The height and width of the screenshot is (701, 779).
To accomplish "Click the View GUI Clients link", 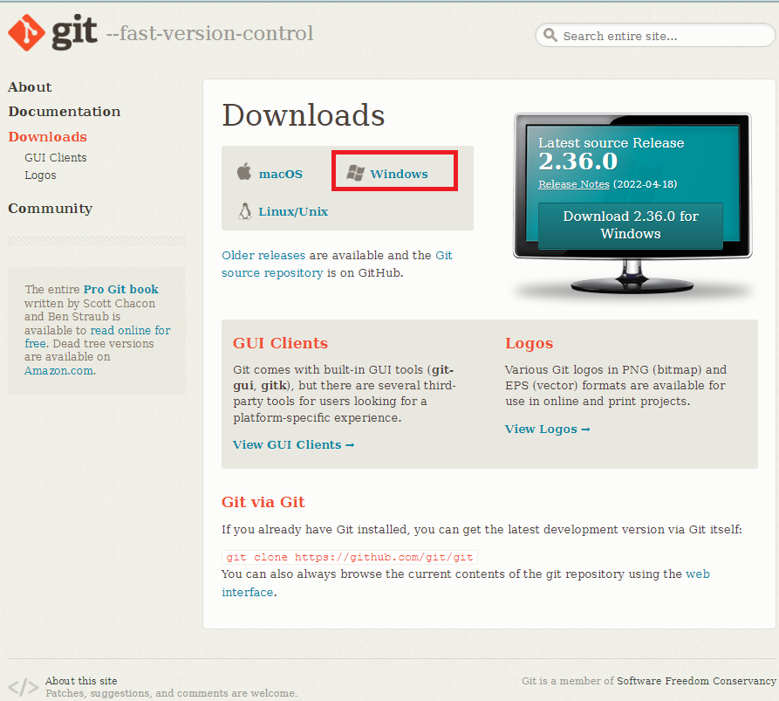I will tap(294, 445).
